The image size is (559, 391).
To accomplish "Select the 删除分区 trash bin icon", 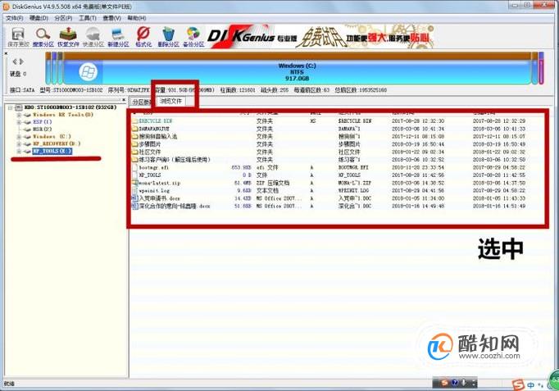I will click(168, 37).
